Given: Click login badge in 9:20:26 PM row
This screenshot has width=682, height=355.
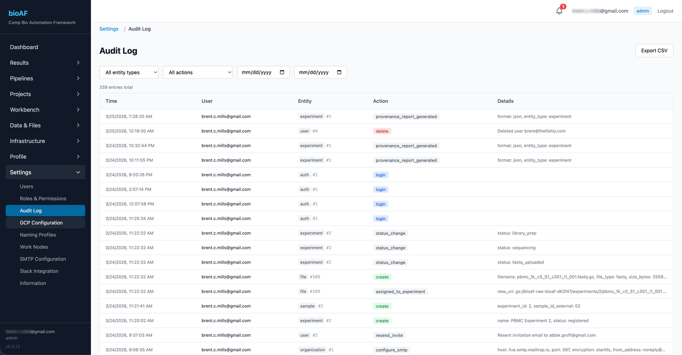Looking at the screenshot, I should pyautogui.click(x=381, y=175).
